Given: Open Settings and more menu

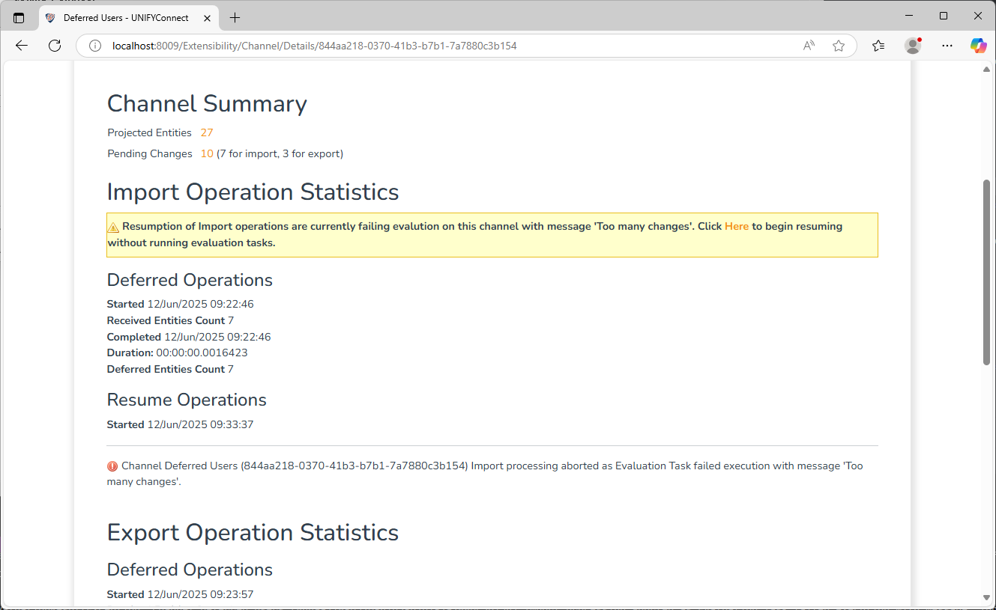Looking at the screenshot, I should 947,46.
